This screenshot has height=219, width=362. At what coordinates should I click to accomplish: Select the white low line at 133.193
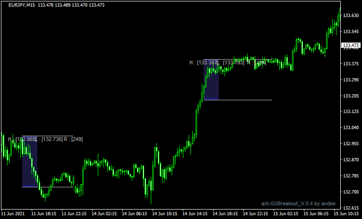(246, 100)
